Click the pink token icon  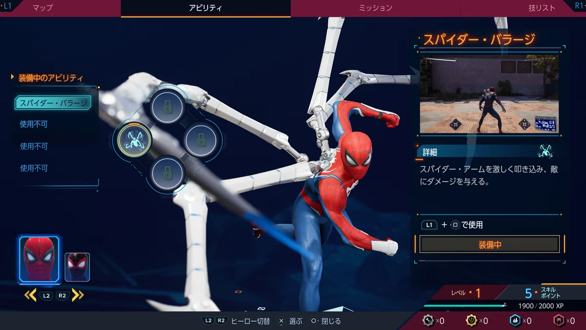[559, 321]
